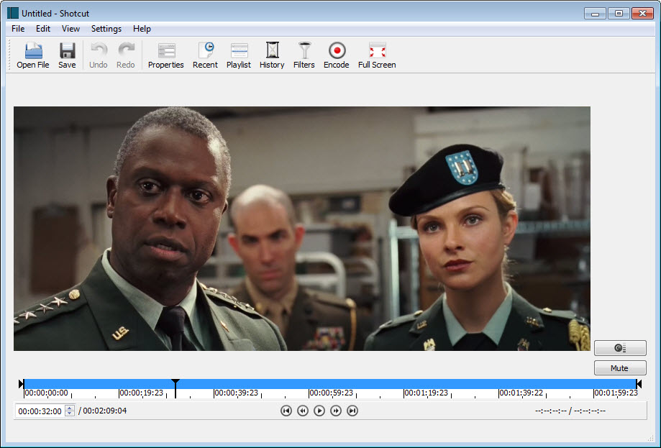661x448 pixels.
Task: Show the History panel
Action: pyautogui.click(x=272, y=55)
